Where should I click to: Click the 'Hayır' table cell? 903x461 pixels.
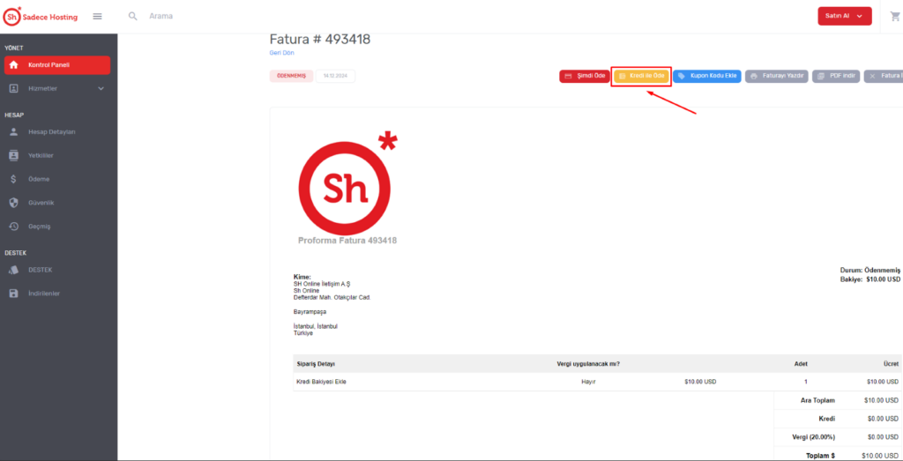click(x=588, y=382)
